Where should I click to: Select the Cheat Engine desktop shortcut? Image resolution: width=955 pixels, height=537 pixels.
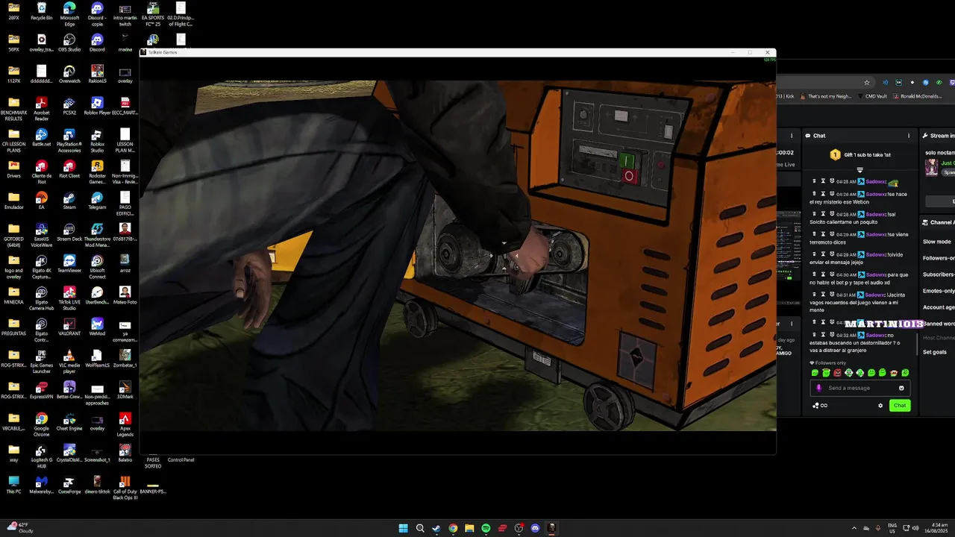pyautogui.click(x=69, y=422)
